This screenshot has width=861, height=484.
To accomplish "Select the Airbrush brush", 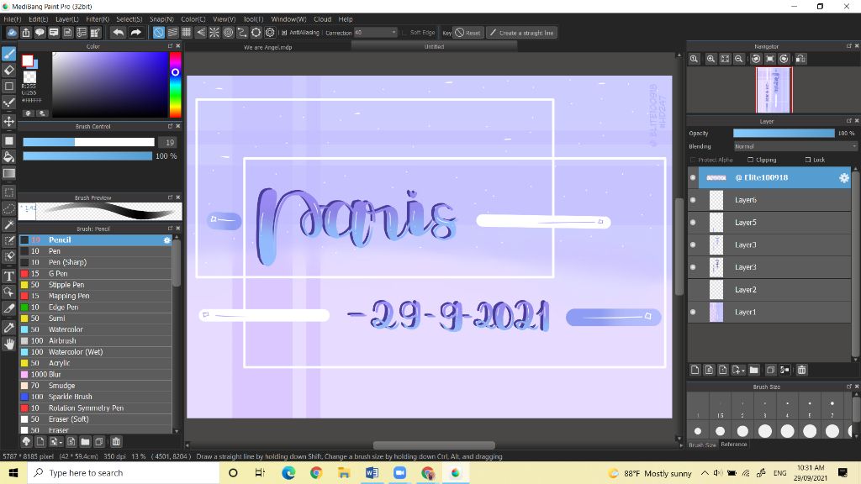I will [x=96, y=341].
